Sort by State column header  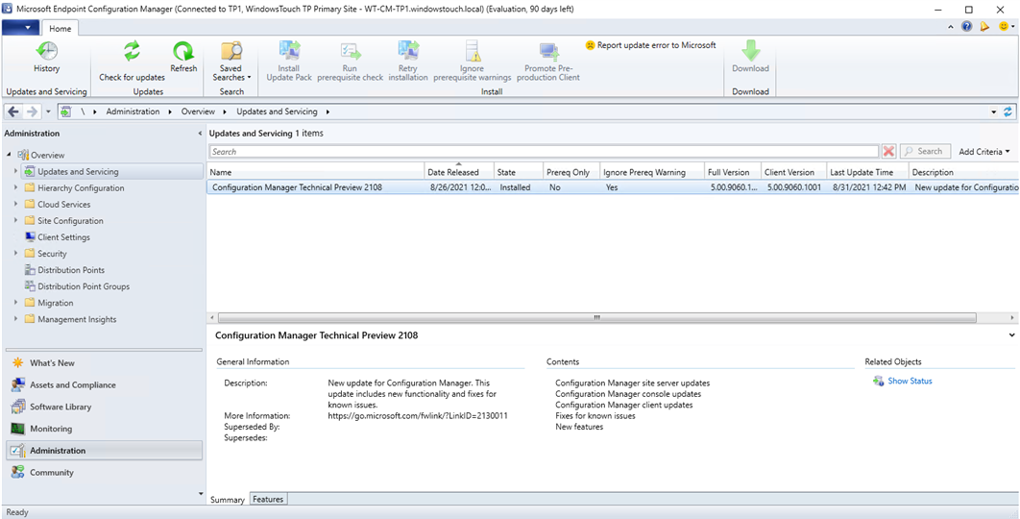tap(519, 172)
